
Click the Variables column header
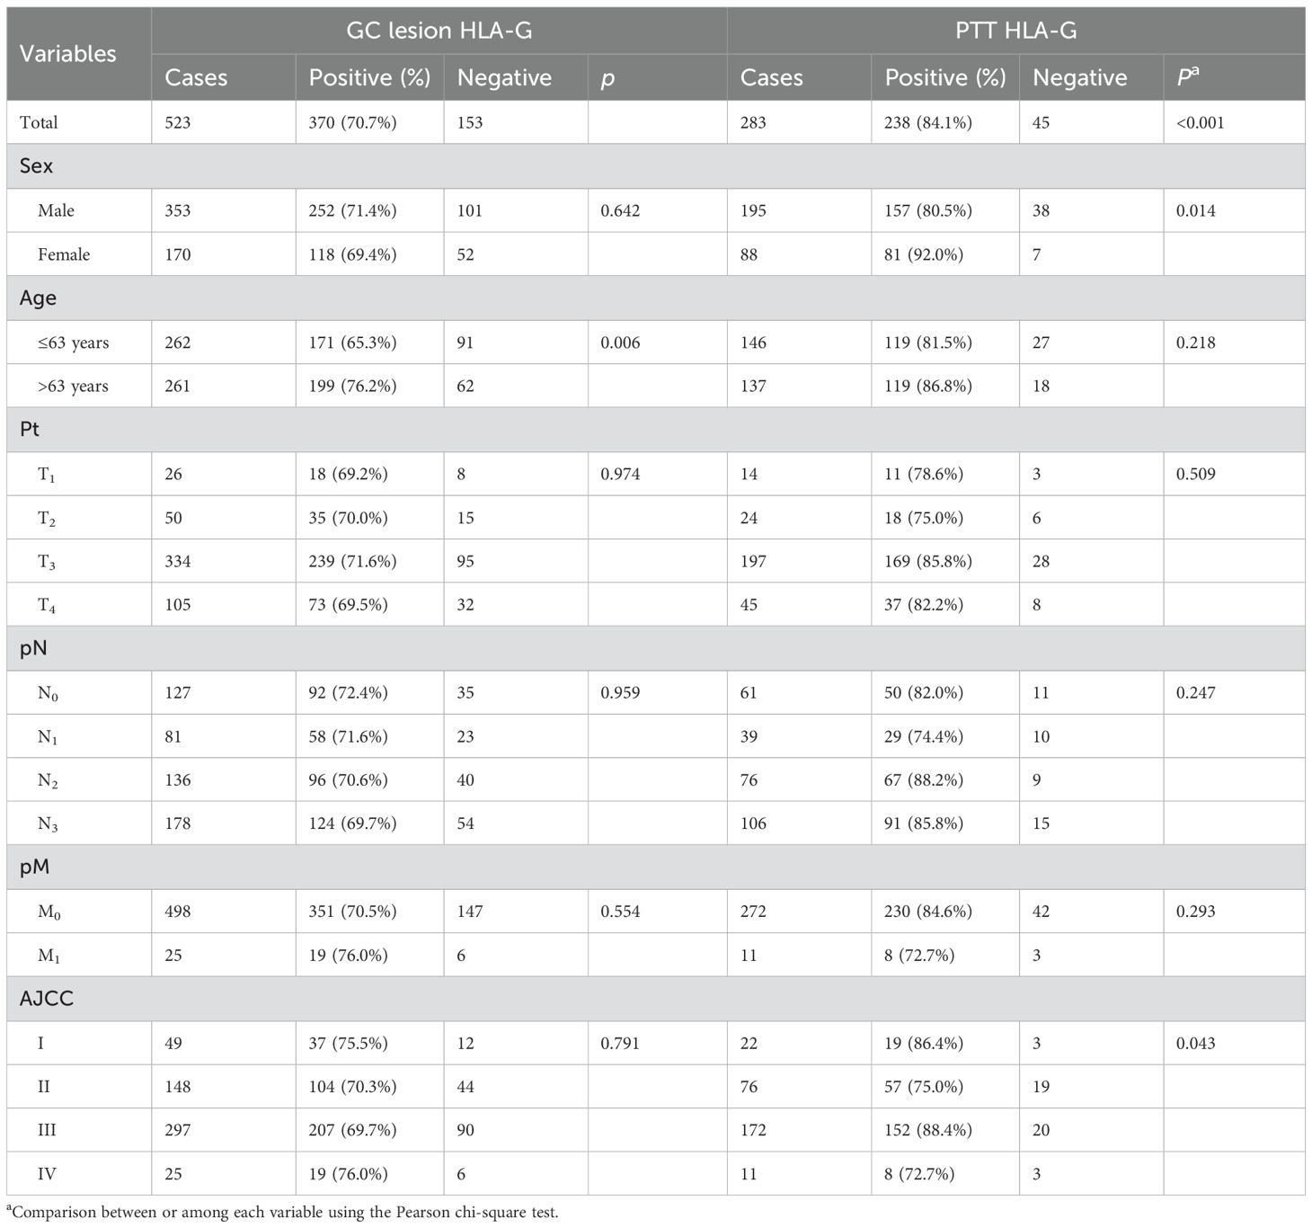tap(68, 54)
